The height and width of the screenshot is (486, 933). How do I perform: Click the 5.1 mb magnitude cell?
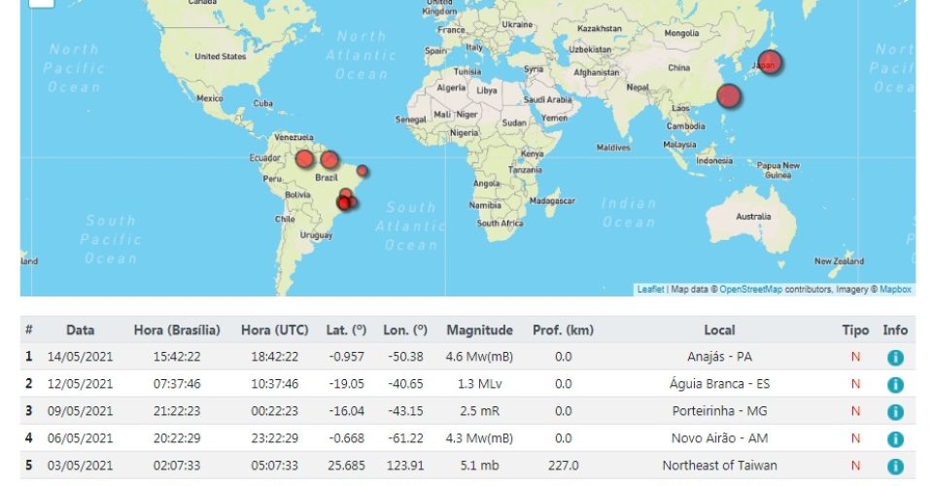point(479,466)
